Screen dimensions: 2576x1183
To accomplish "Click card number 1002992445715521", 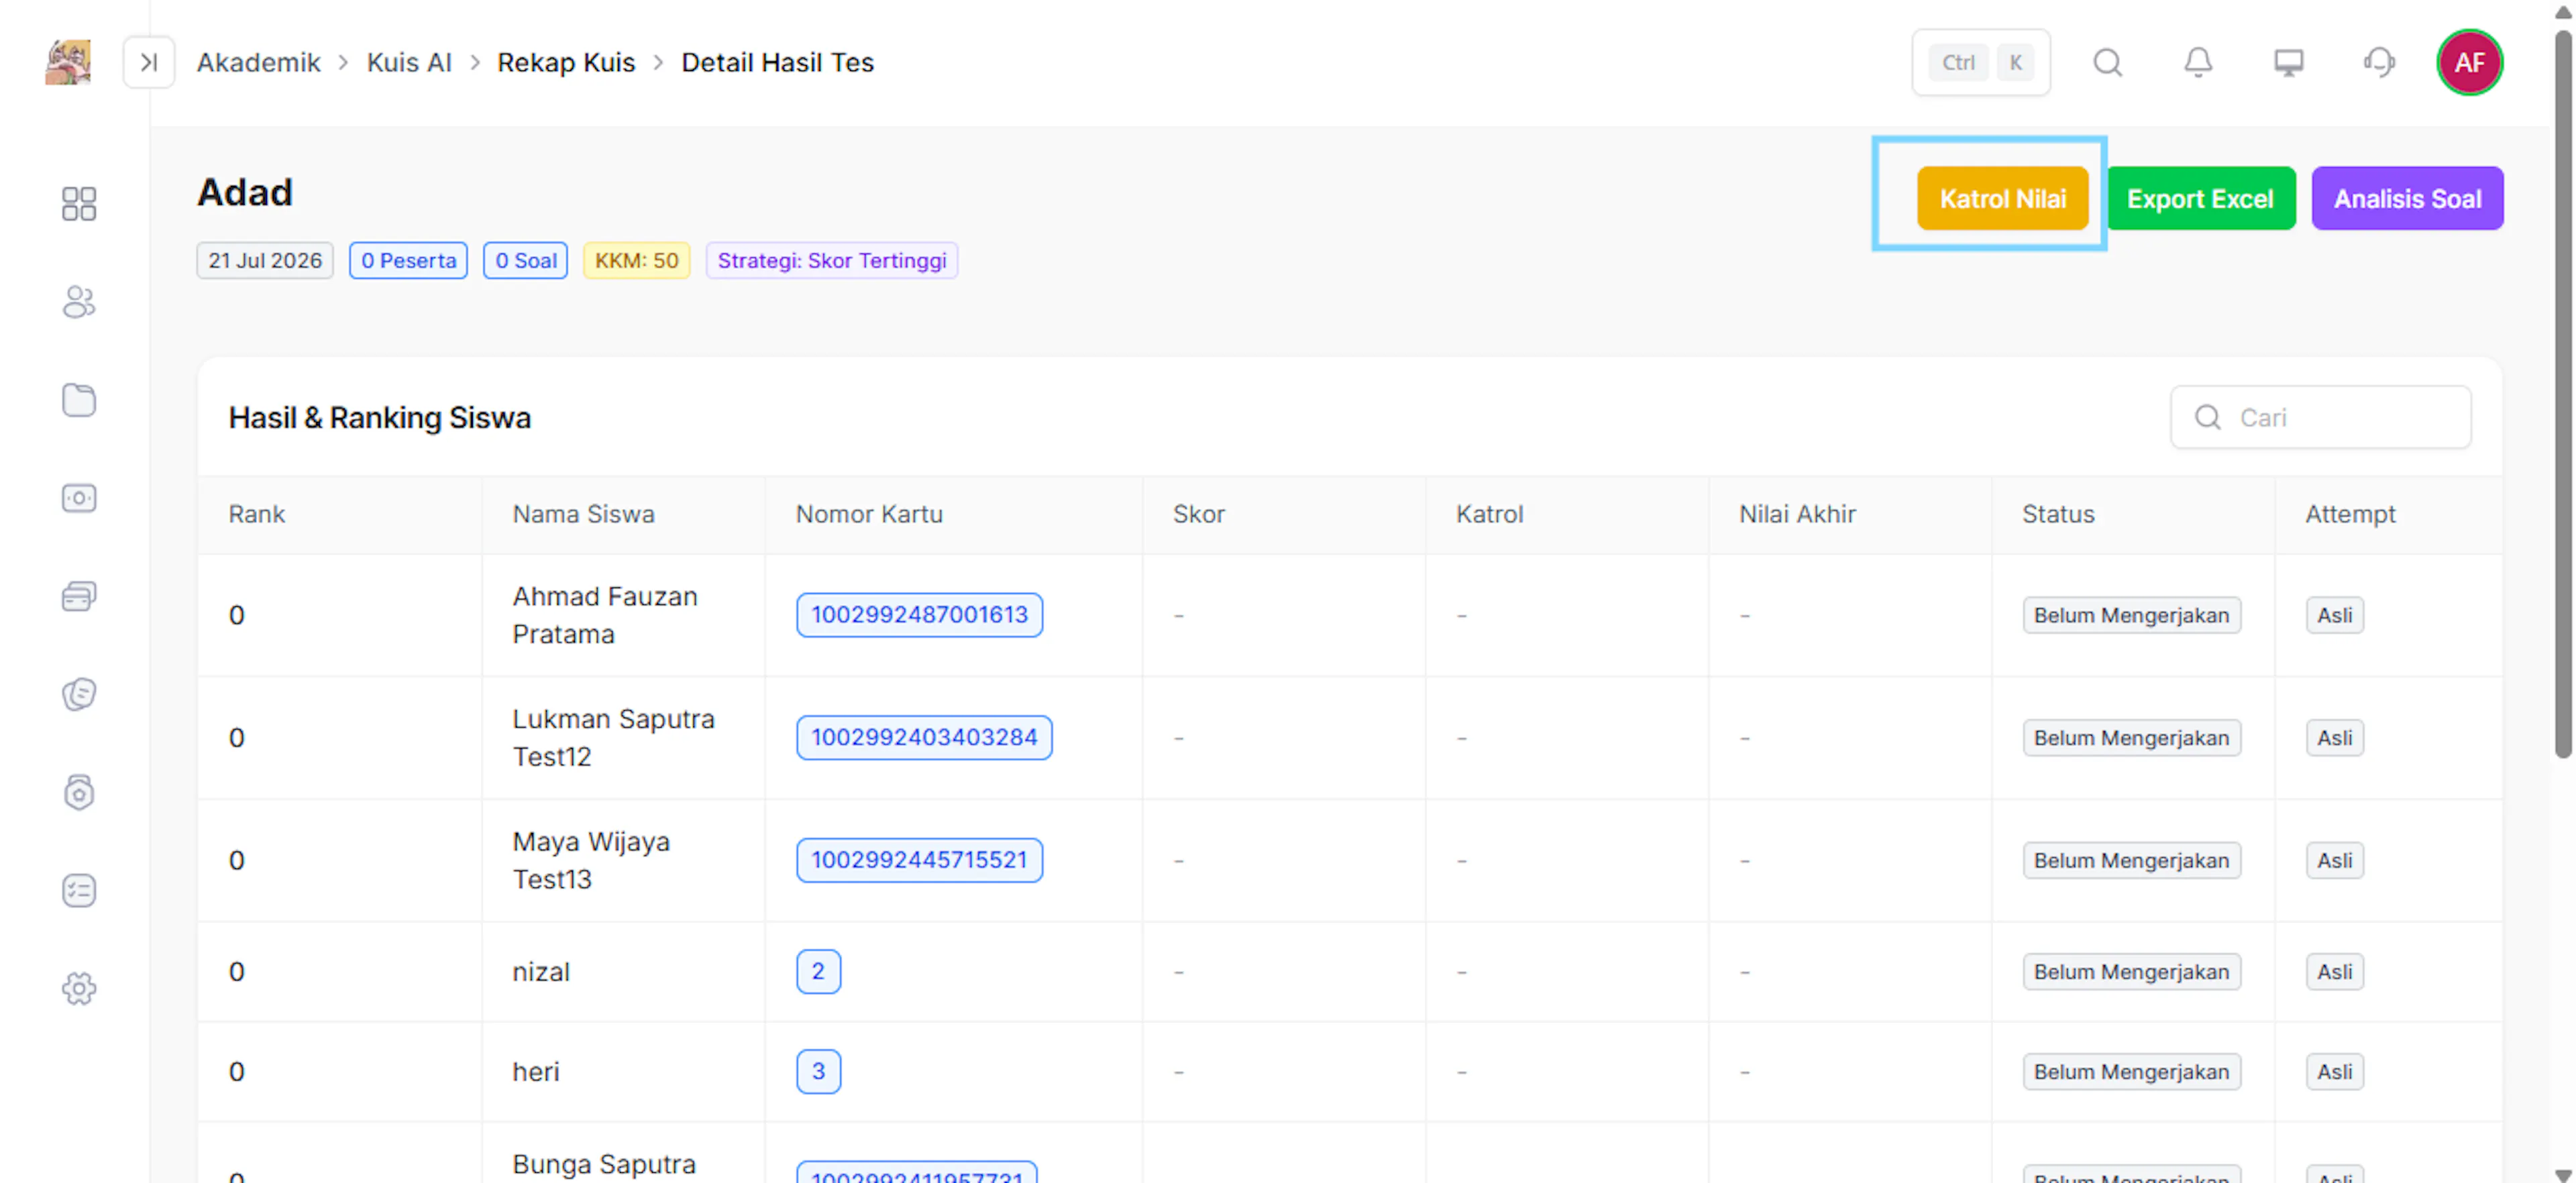I will coord(919,860).
